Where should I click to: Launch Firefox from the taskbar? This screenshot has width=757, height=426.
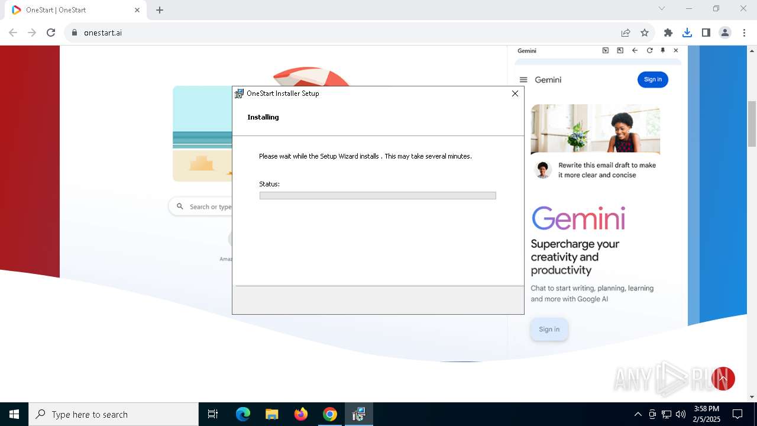click(301, 414)
